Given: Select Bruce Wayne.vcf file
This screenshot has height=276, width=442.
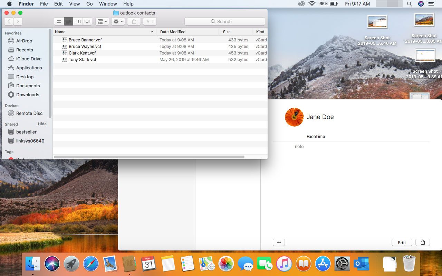Looking at the screenshot, I should [x=160, y=47].
